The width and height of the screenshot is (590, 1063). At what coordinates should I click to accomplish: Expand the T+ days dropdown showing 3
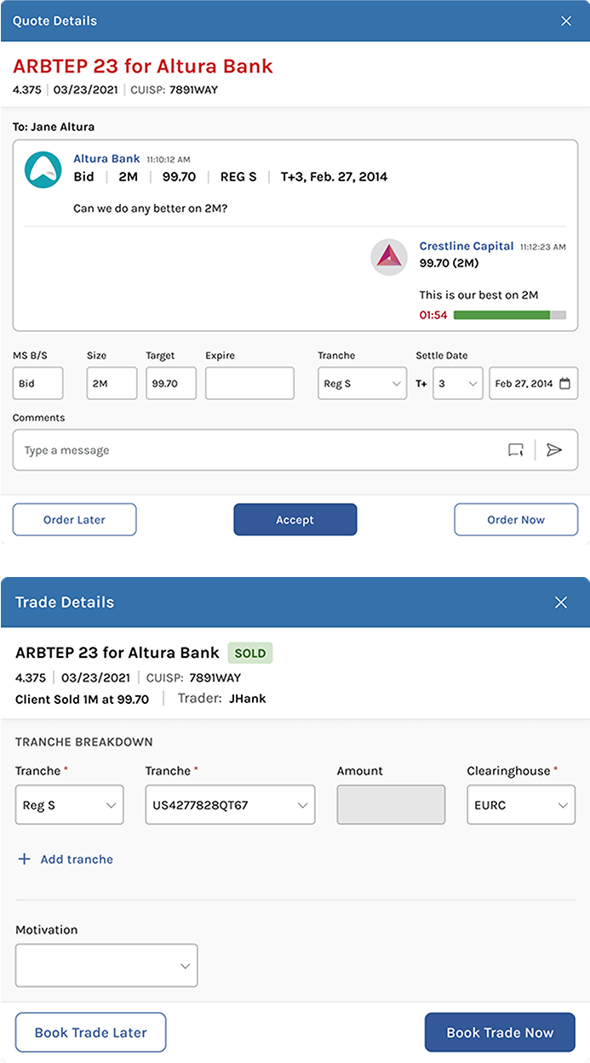pos(458,384)
